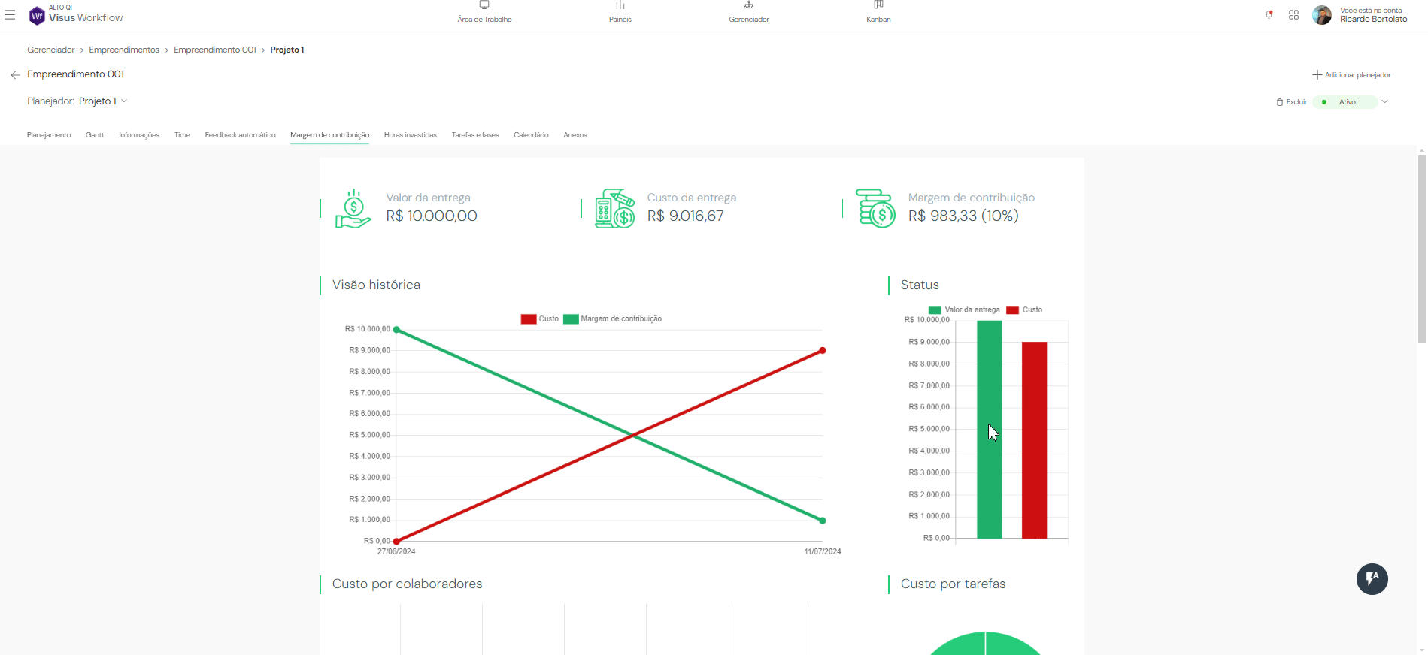The image size is (1428, 655).
Task: Click the page vertical scrollbar
Action: pyautogui.click(x=1421, y=248)
